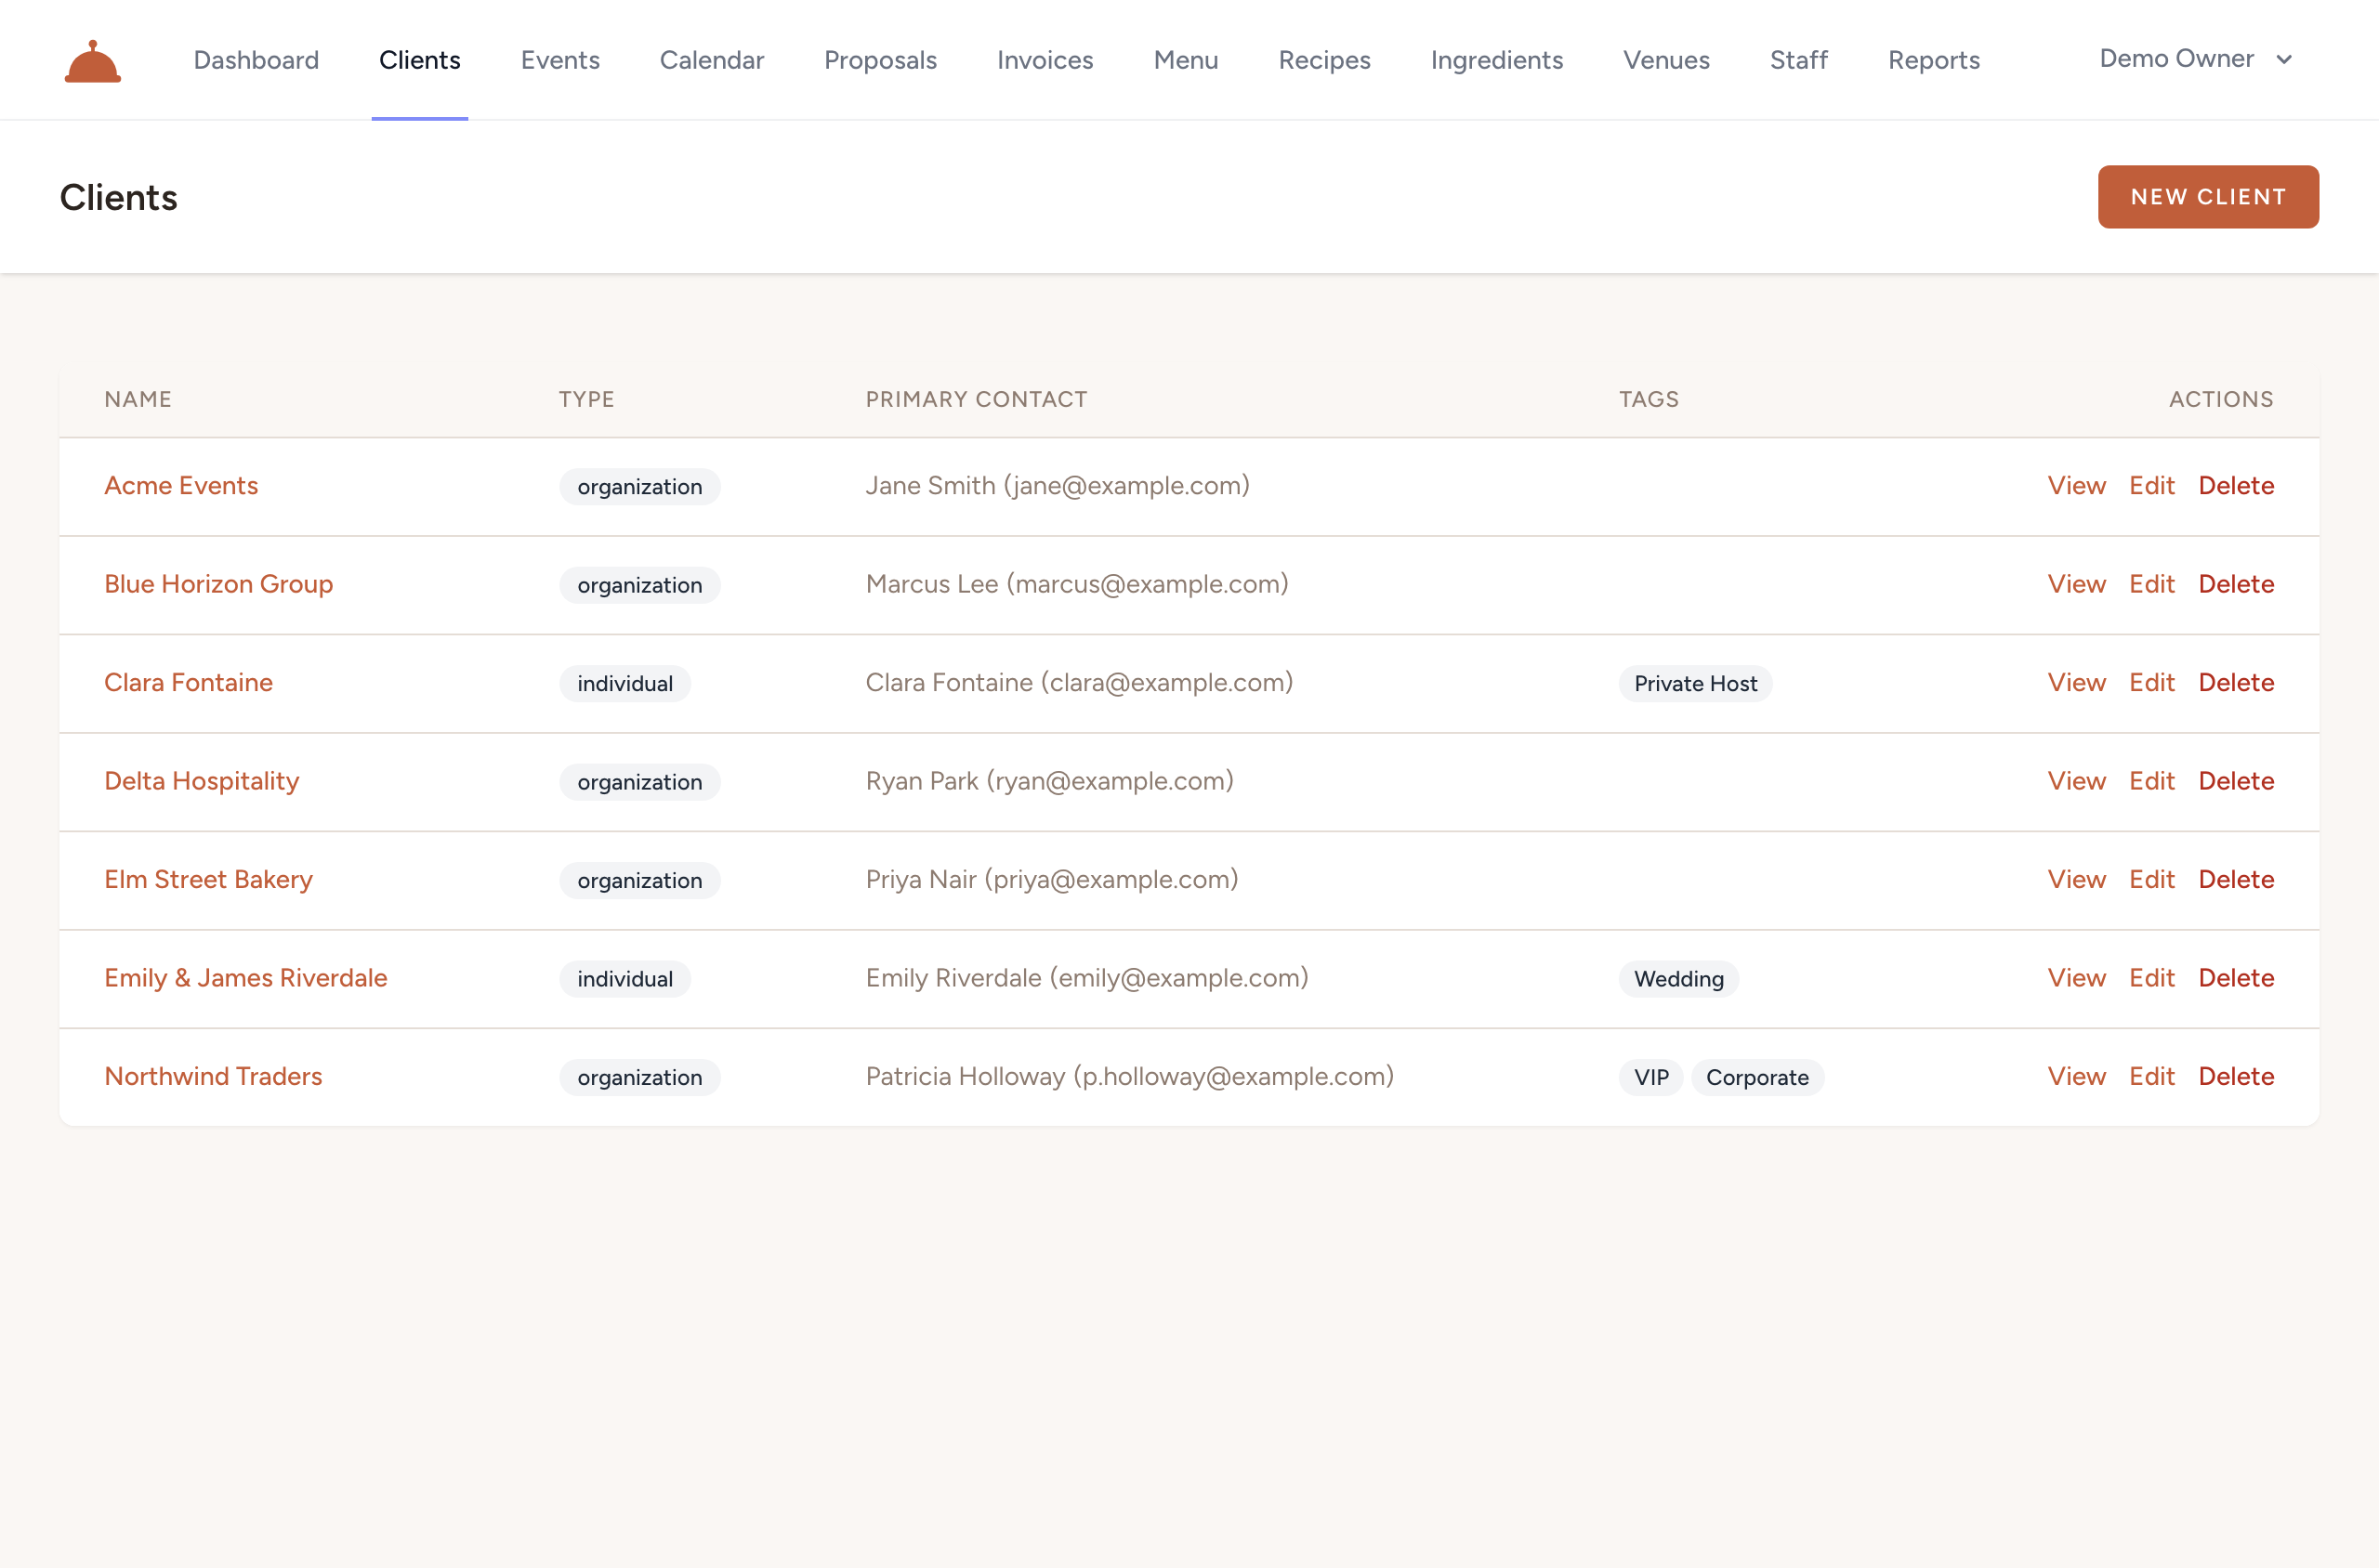View the Reports page
The width and height of the screenshot is (2379, 1568).
(x=1934, y=60)
